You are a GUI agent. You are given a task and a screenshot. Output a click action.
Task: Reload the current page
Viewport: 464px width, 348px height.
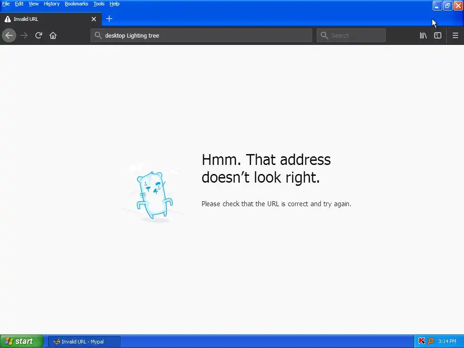click(x=39, y=35)
